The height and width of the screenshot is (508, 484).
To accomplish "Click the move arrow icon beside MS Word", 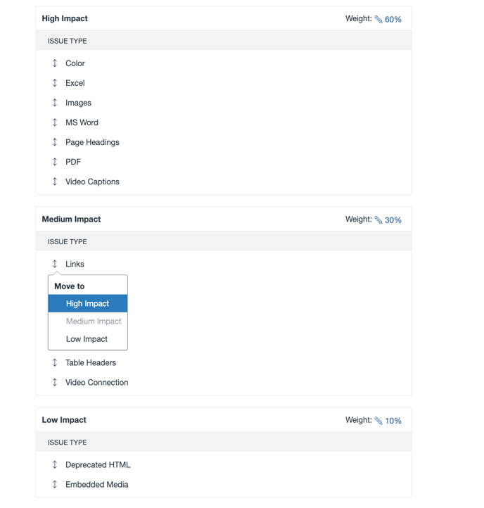I will click(55, 122).
